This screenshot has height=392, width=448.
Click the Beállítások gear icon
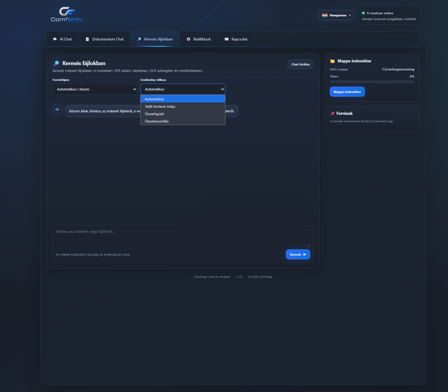pos(188,39)
